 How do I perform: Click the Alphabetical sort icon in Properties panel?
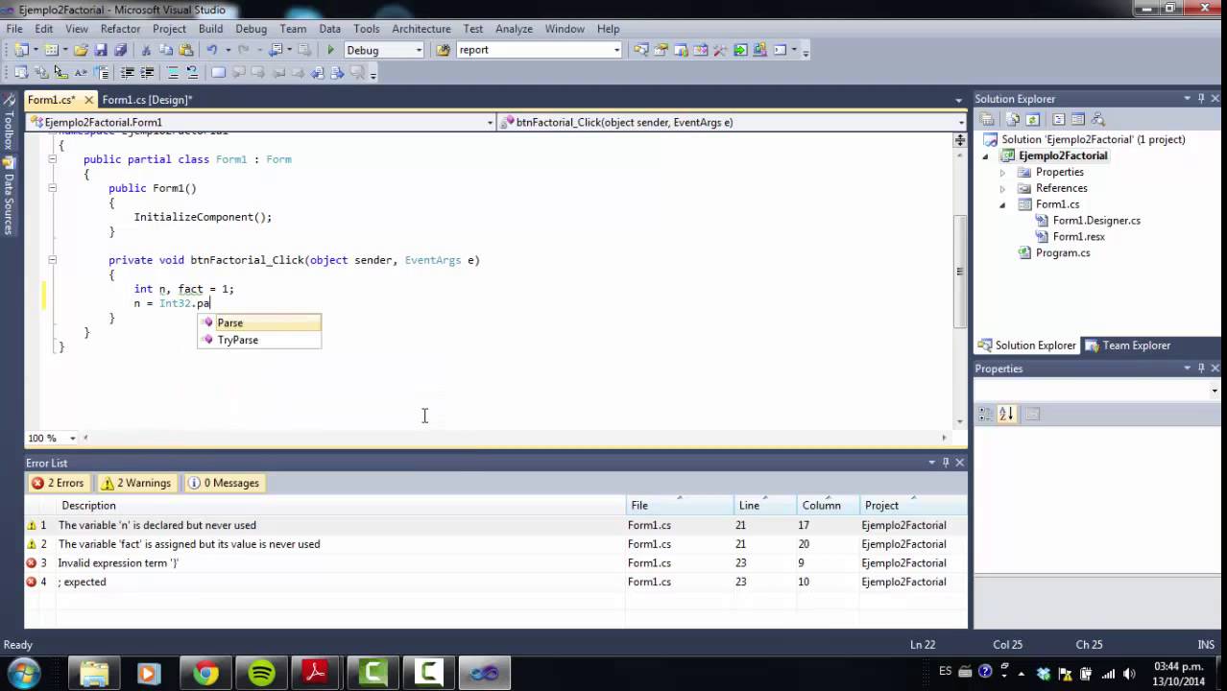(1006, 414)
